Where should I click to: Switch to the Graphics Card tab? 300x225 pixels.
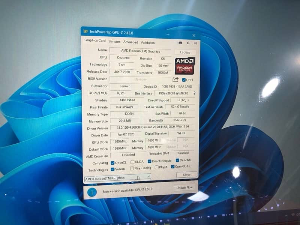click(x=95, y=40)
